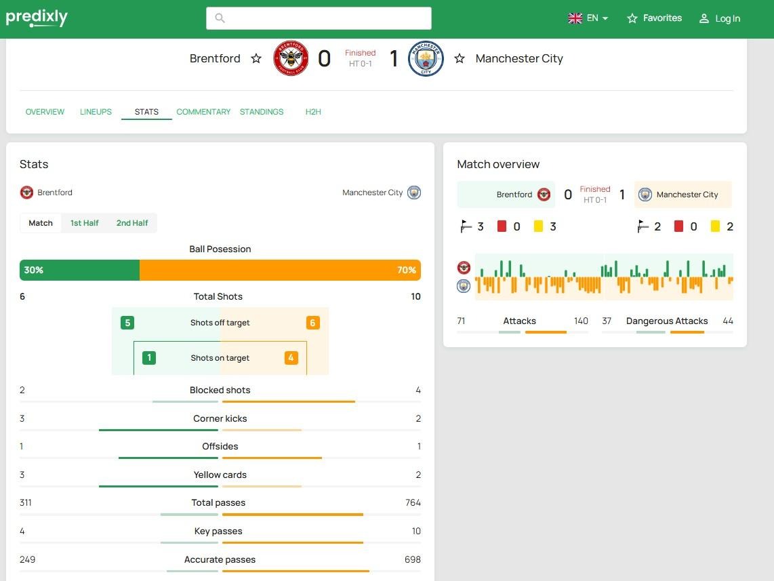Click the search magnifier icon

tap(220, 18)
